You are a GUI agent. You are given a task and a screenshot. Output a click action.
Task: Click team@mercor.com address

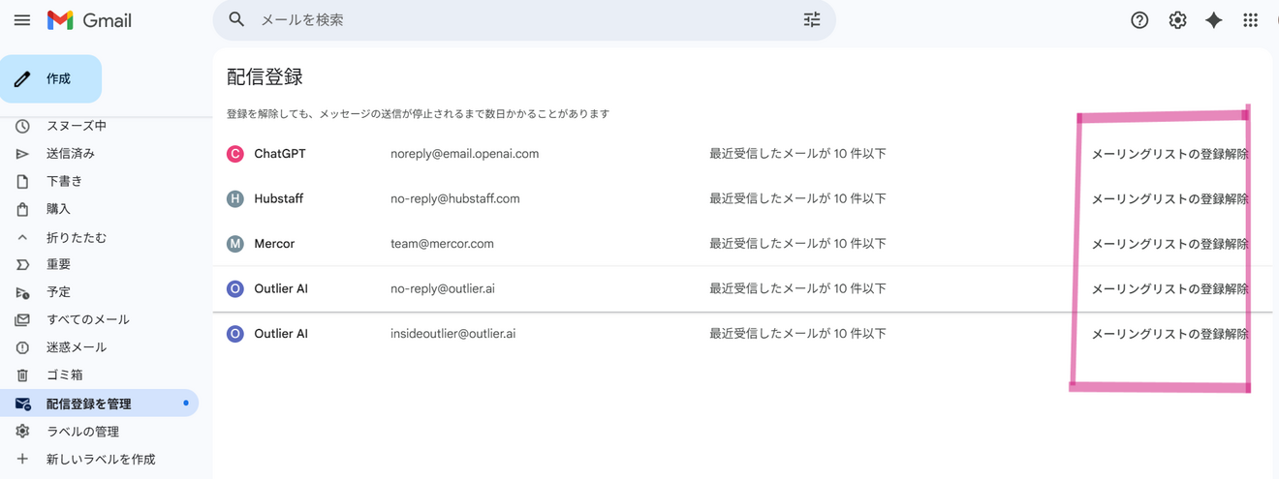(x=442, y=244)
